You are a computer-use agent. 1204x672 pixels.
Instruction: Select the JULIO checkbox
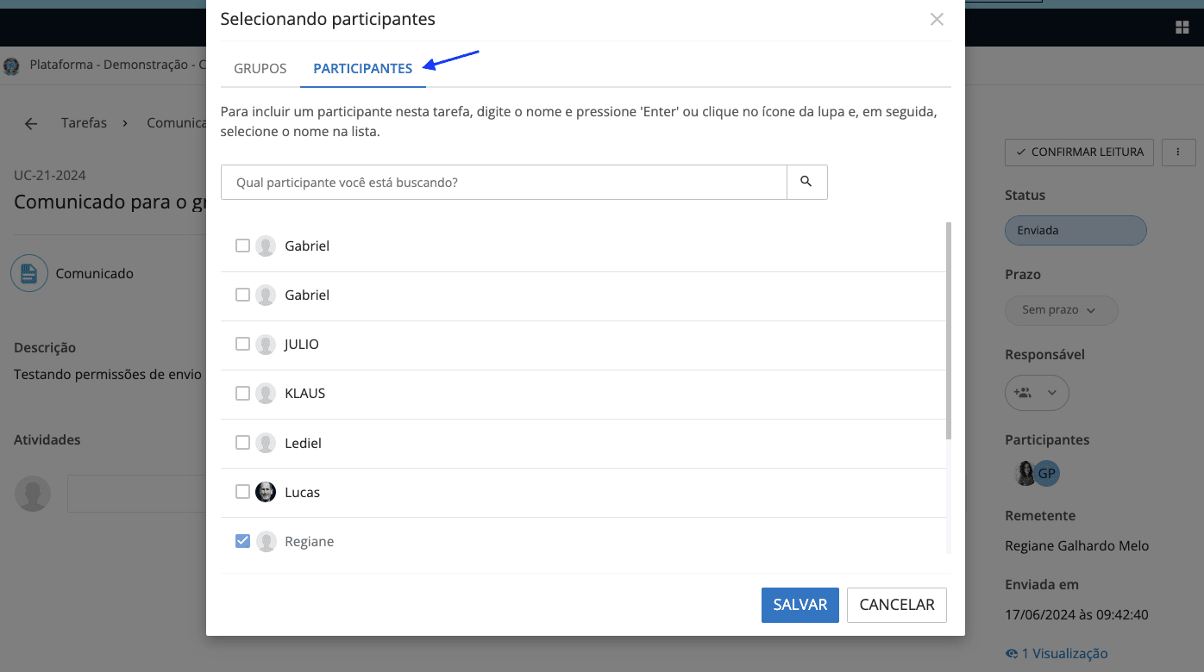[242, 344]
